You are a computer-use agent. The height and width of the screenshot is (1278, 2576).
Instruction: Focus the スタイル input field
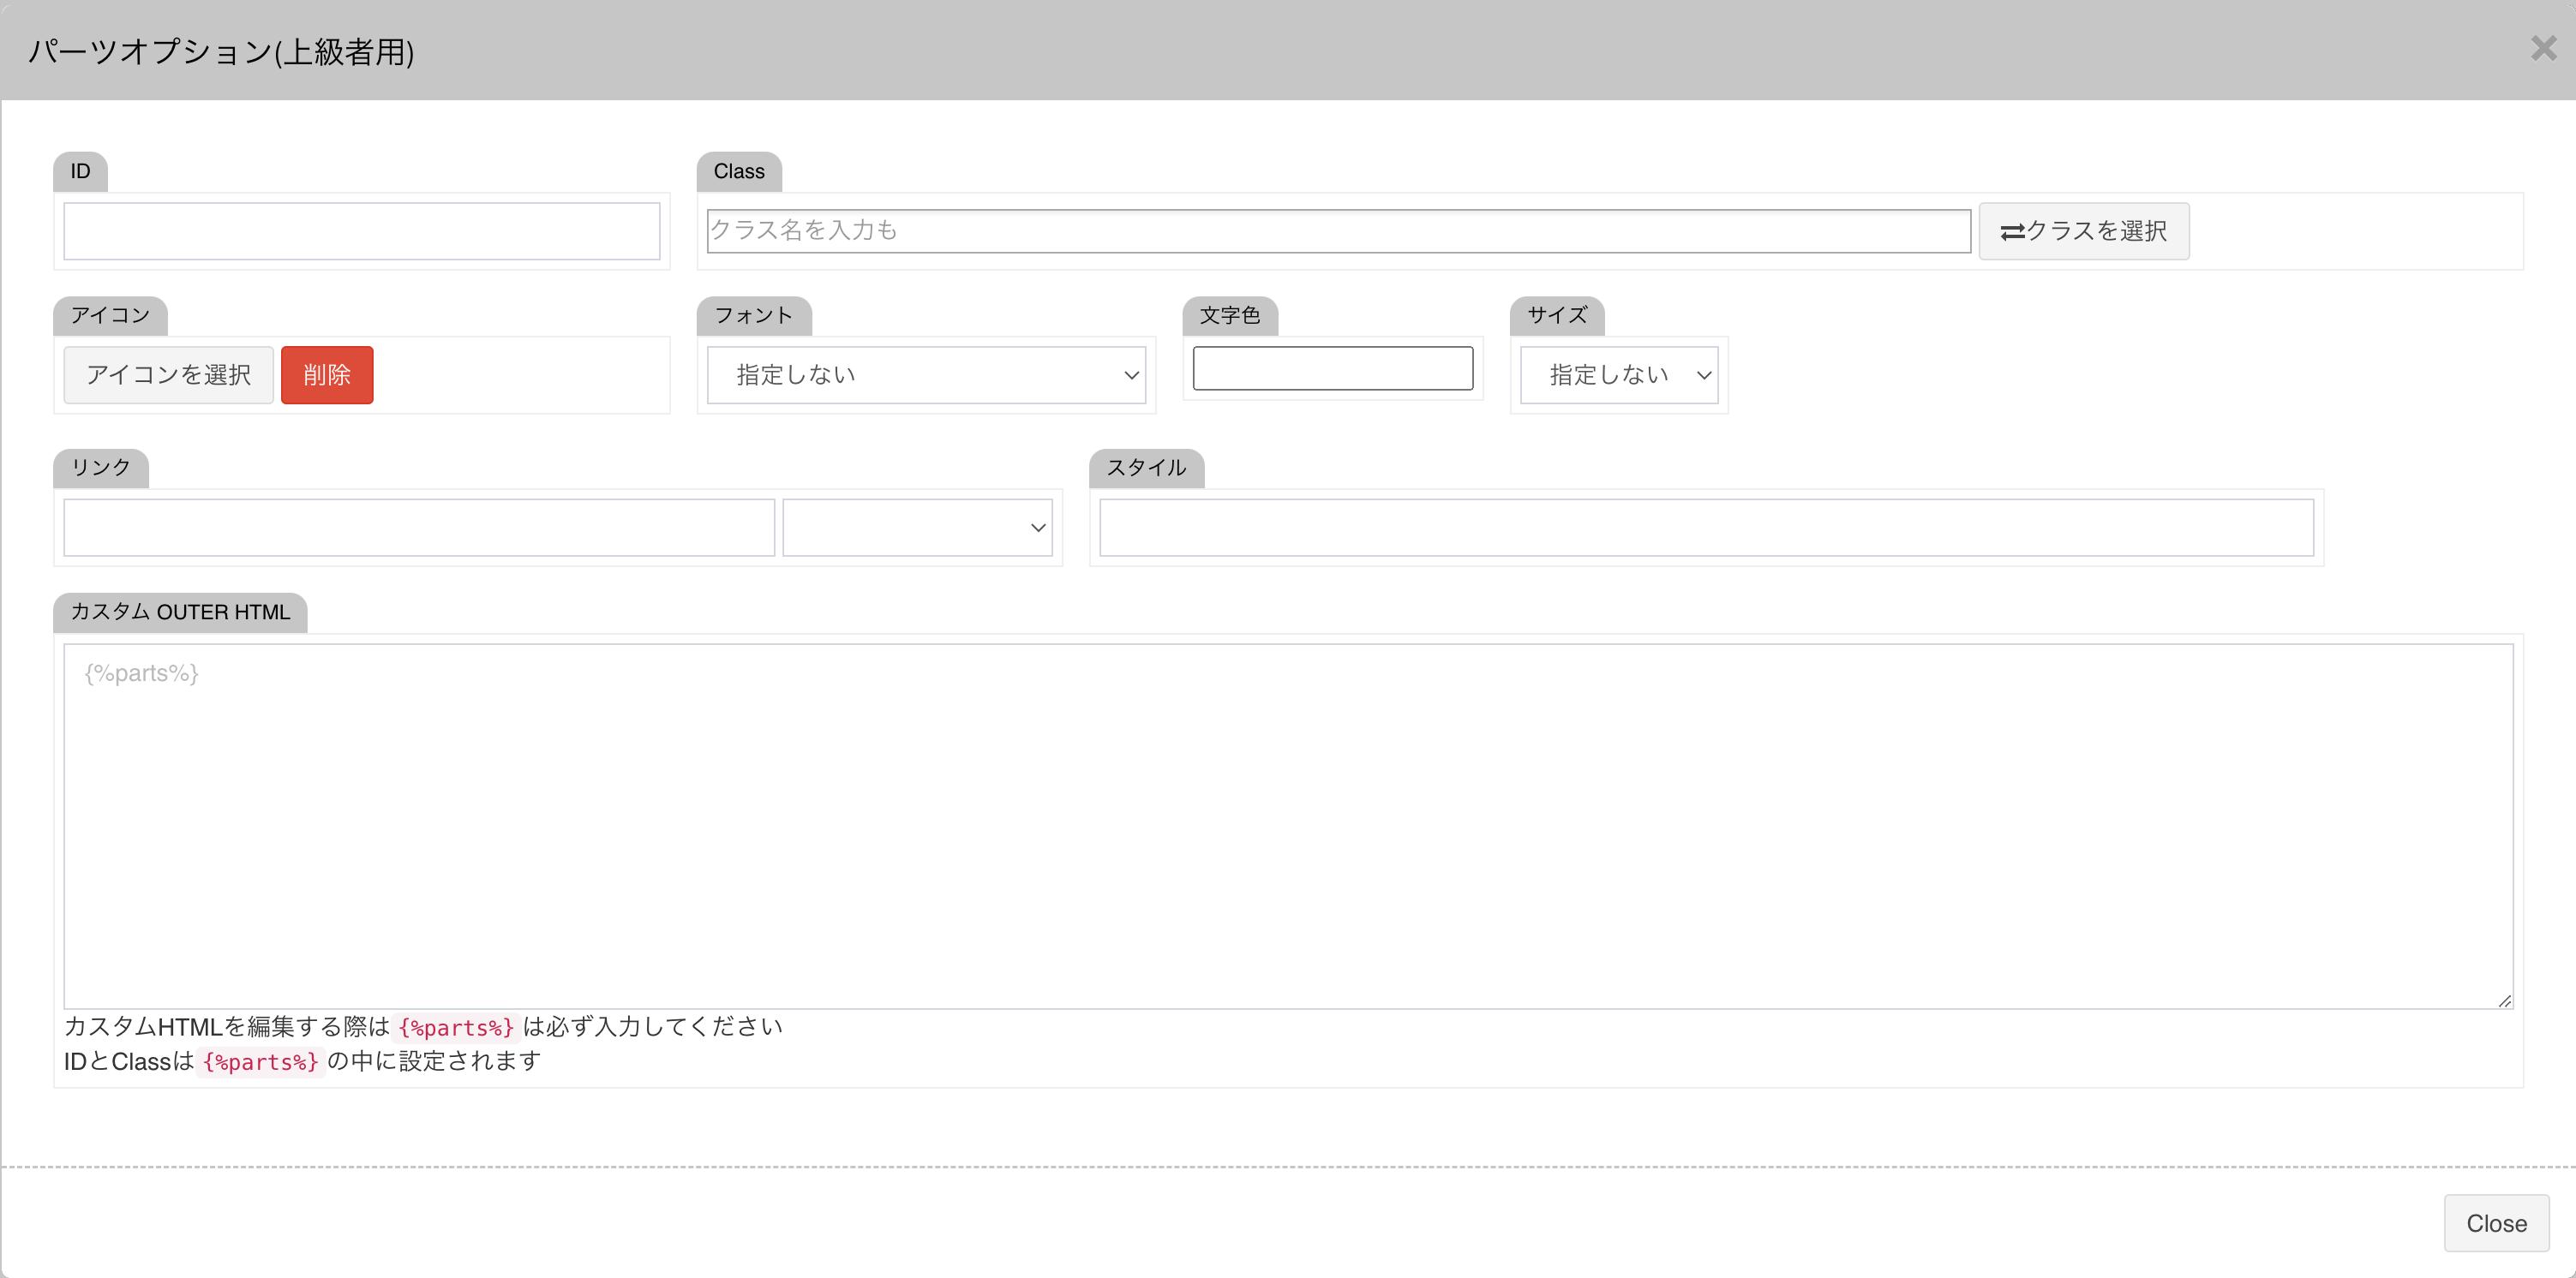[1706, 528]
